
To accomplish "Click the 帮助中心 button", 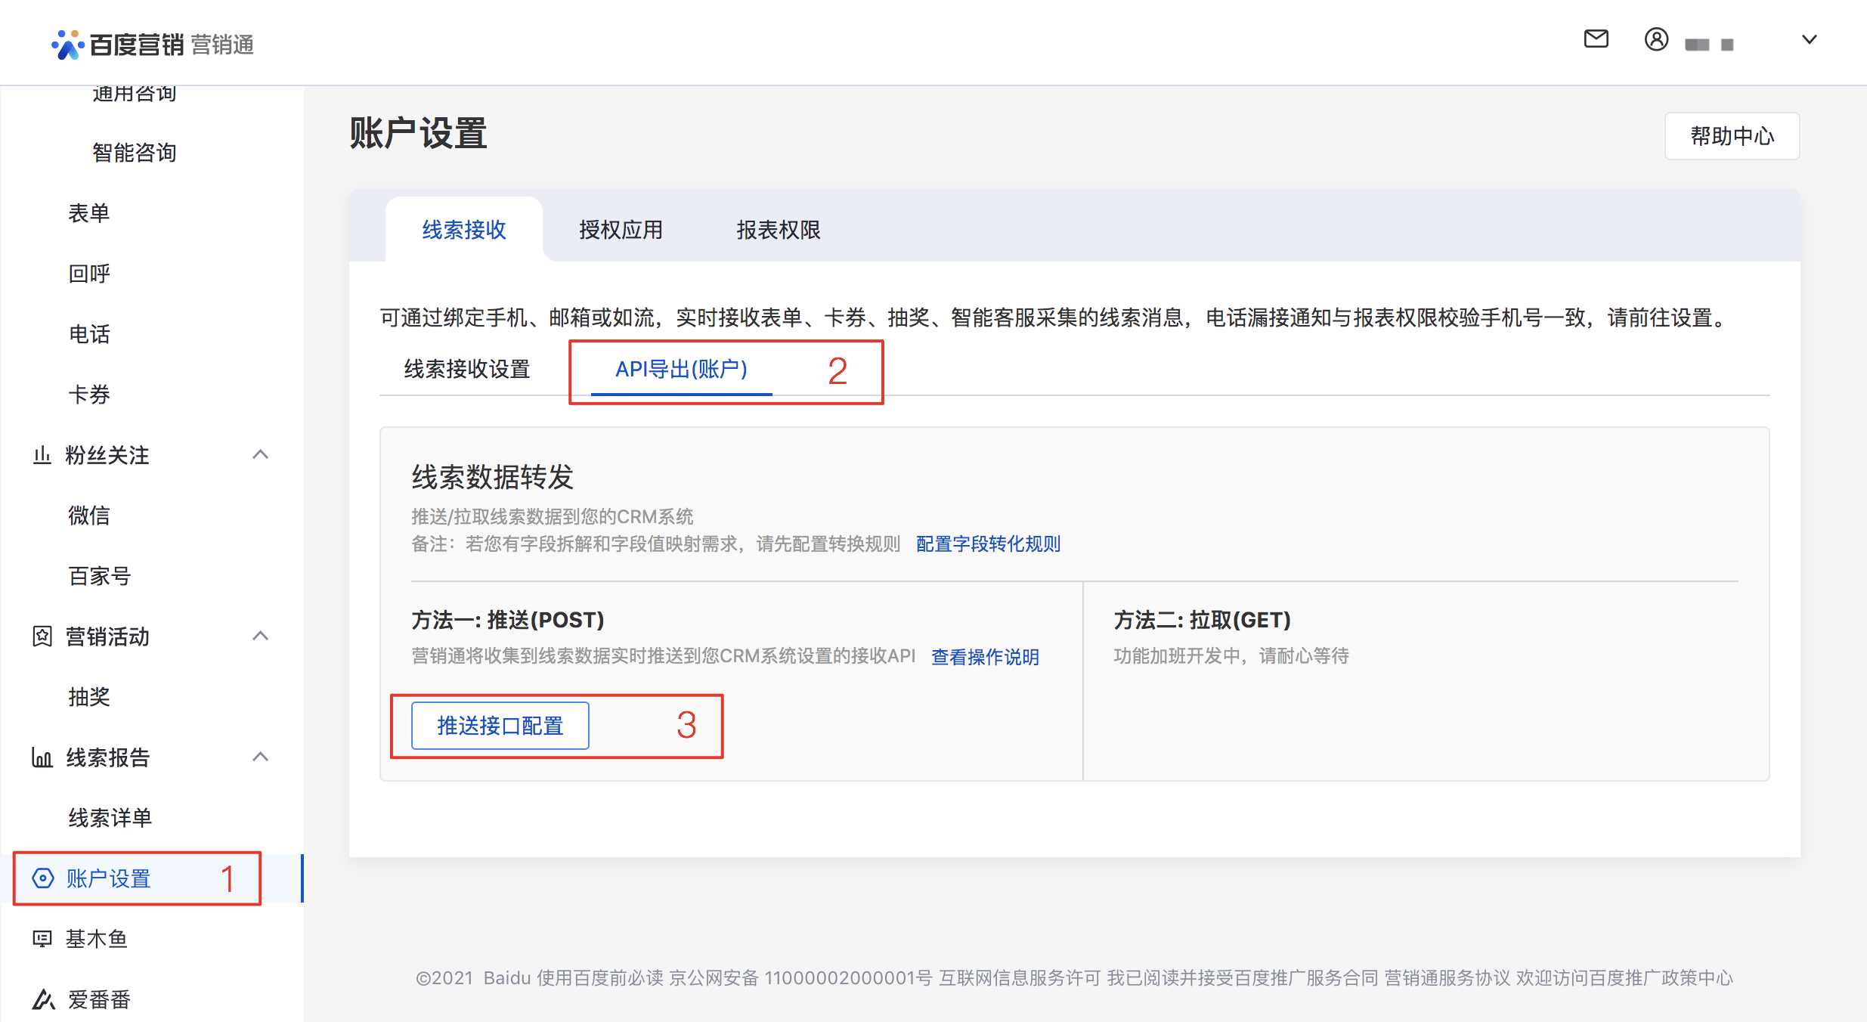I will [x=1732, y=137].
